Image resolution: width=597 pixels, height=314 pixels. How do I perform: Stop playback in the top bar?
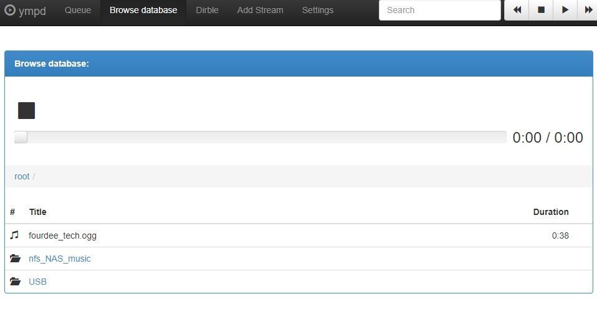[x=541, y=10]
